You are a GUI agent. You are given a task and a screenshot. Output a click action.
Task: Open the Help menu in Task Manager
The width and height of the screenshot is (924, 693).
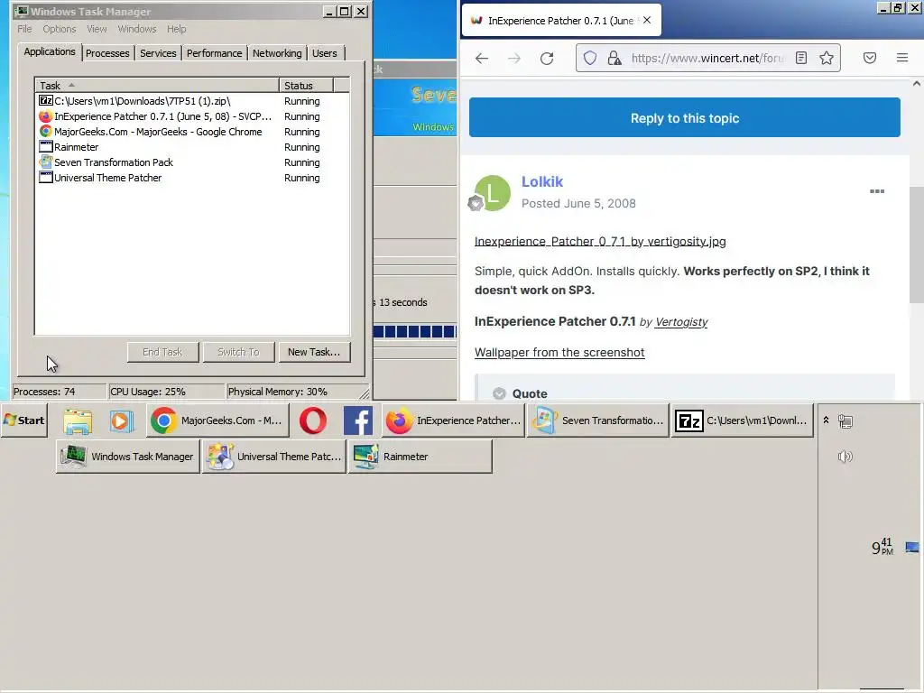176,29
